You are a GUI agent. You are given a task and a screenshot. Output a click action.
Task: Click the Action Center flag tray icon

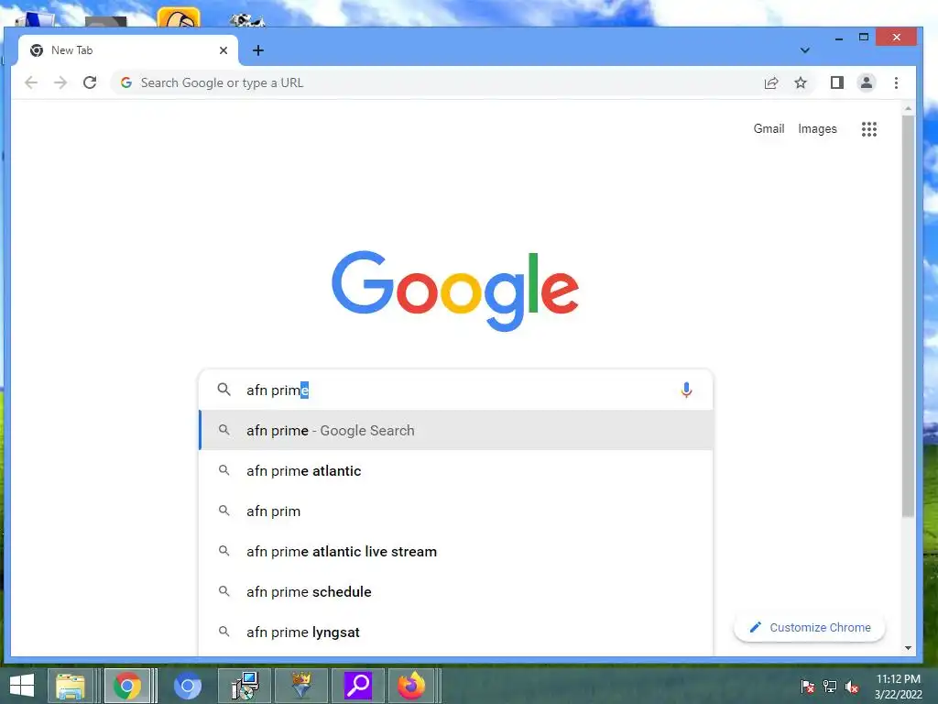point(808,687)
